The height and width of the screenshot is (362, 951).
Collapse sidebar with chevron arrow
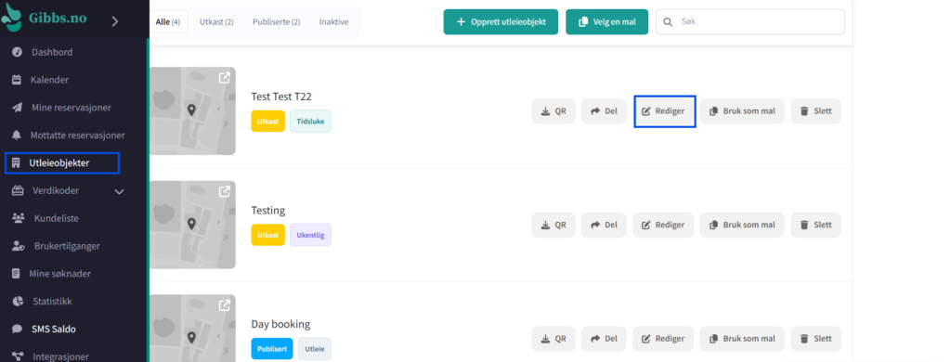115,21
